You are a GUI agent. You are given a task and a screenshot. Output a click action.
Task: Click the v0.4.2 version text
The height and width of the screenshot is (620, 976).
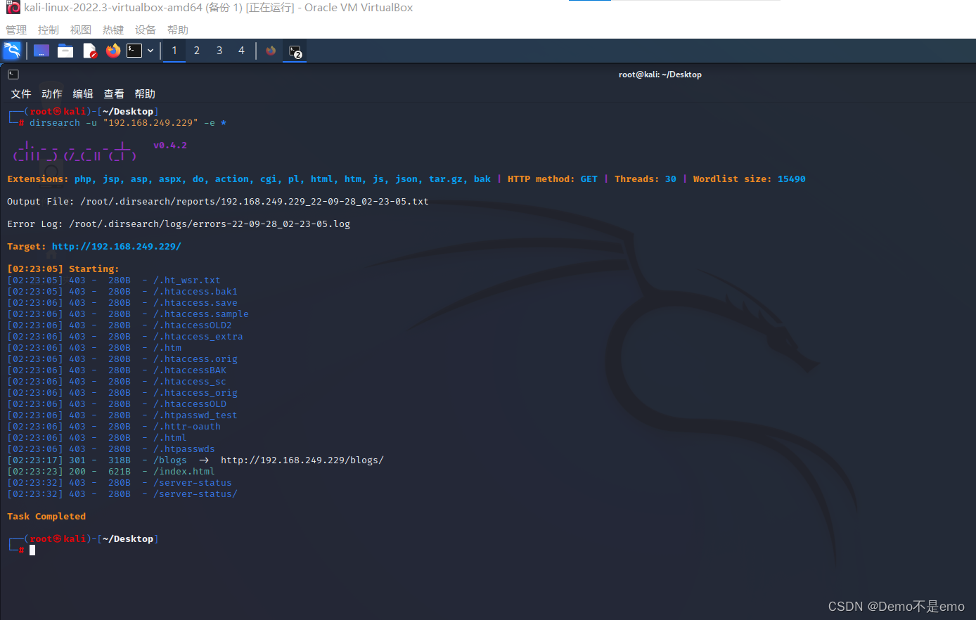(170, 146)
